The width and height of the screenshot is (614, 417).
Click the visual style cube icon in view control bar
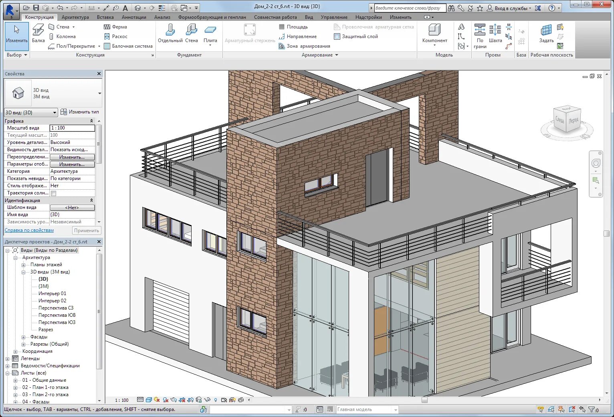pyautogui.click(x=149, y=400)
